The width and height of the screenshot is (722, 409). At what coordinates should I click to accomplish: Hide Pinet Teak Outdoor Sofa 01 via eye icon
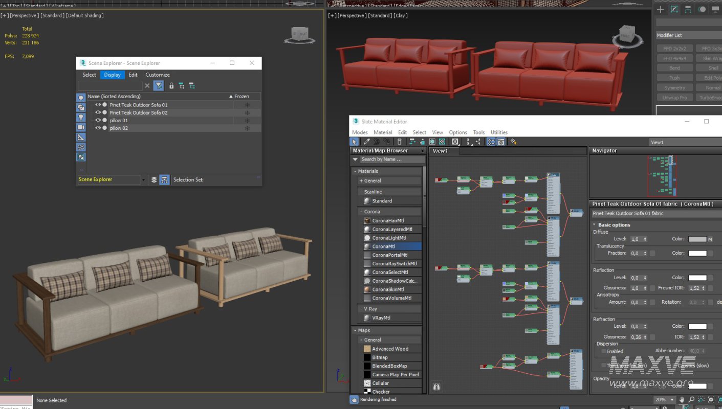coord(98,105)
